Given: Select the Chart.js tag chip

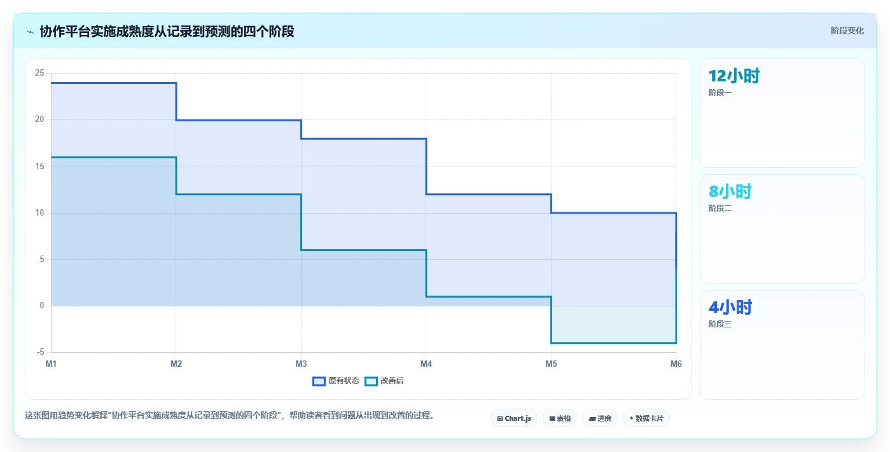Looking at the screenshot, I should pos(514,418).
